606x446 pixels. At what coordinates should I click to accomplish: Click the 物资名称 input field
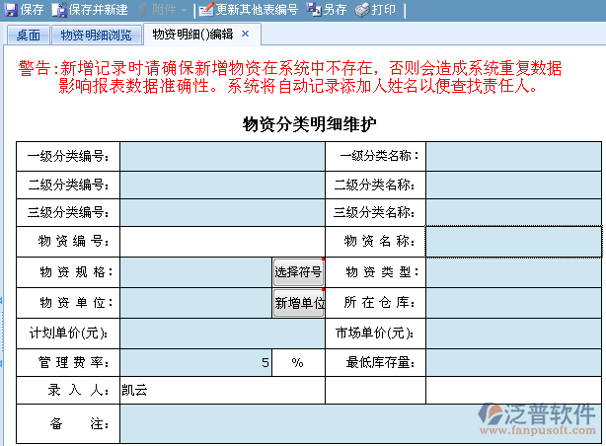tap(513, 241)
